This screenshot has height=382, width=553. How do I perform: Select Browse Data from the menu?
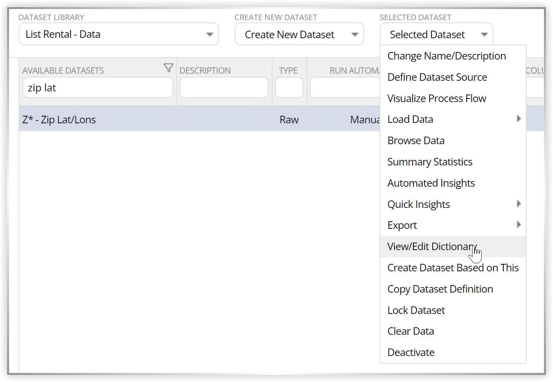click(453, 141)
